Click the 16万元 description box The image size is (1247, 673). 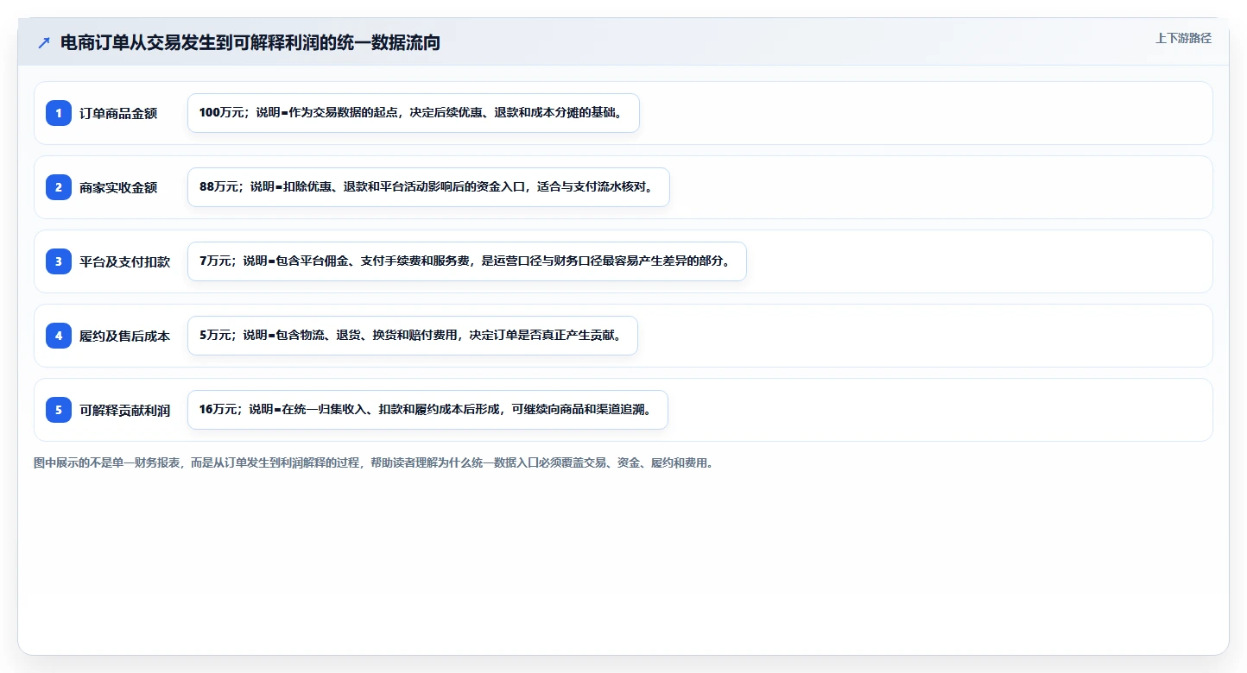click(427, 410)
